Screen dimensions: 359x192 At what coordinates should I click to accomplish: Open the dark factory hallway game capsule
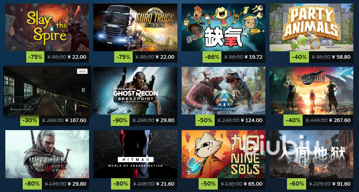47,91
